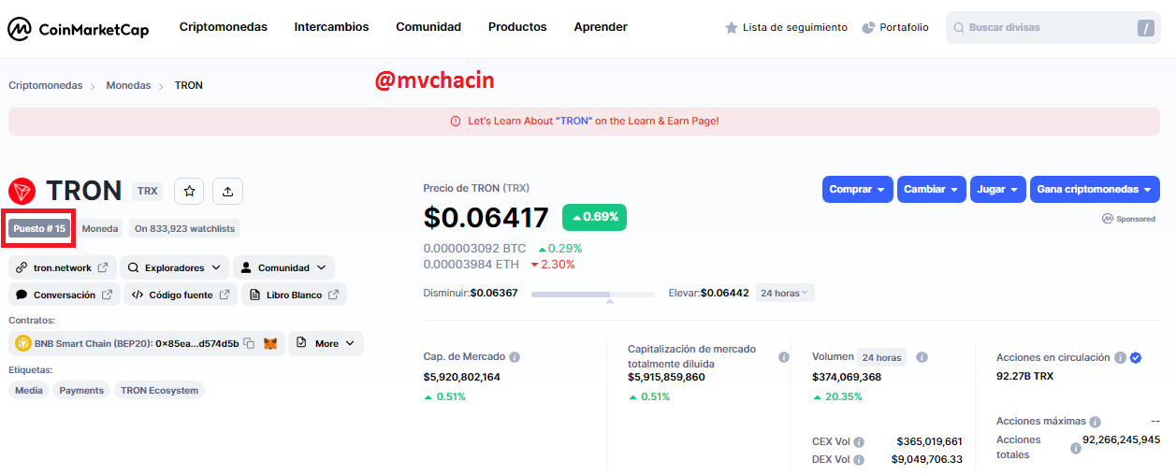Click the TRON link in Learn banner
Viewport: 1176px width, 475px height.
574,122
